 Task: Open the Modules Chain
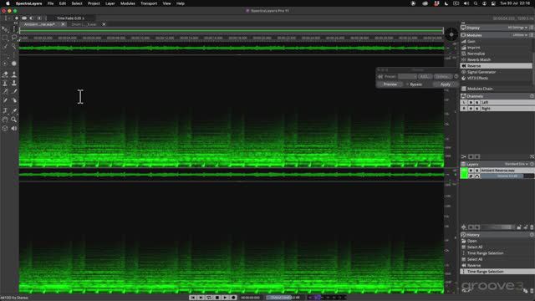[480, 89]
